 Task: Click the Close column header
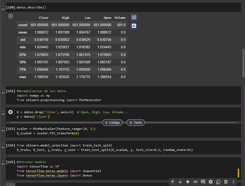click(x=44, y=18)
